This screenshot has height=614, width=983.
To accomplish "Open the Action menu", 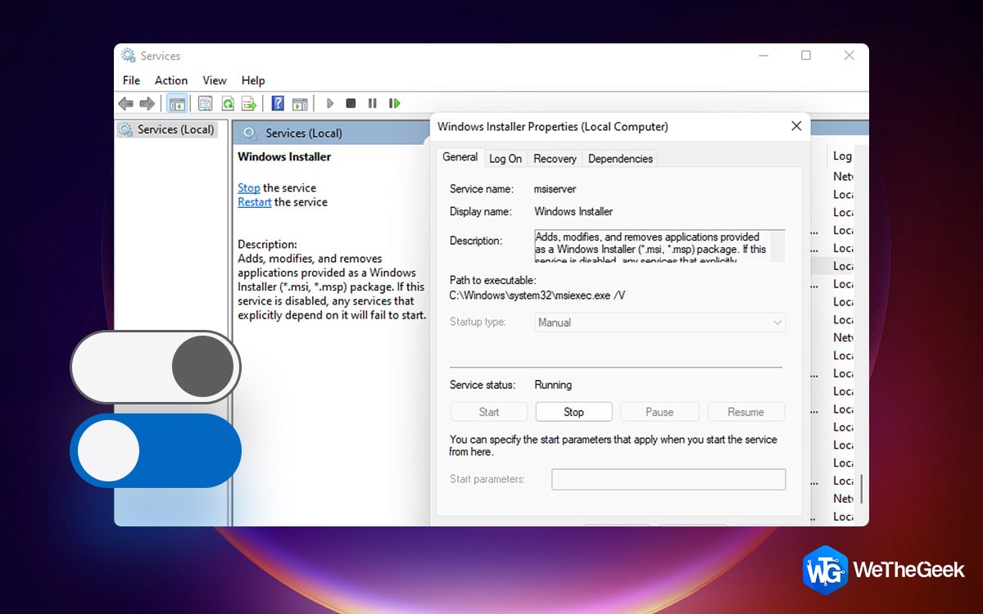I will pos(170,80).
